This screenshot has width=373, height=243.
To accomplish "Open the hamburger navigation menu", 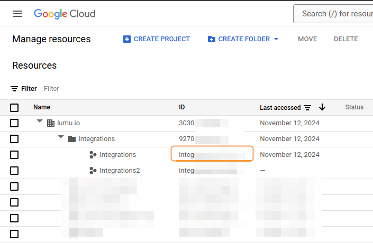I will [17, 14].
